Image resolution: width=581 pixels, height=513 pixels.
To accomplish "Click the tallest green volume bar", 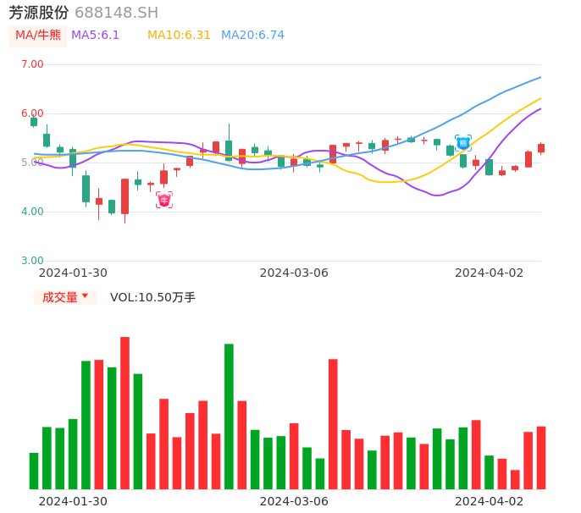I will point(229,416).
